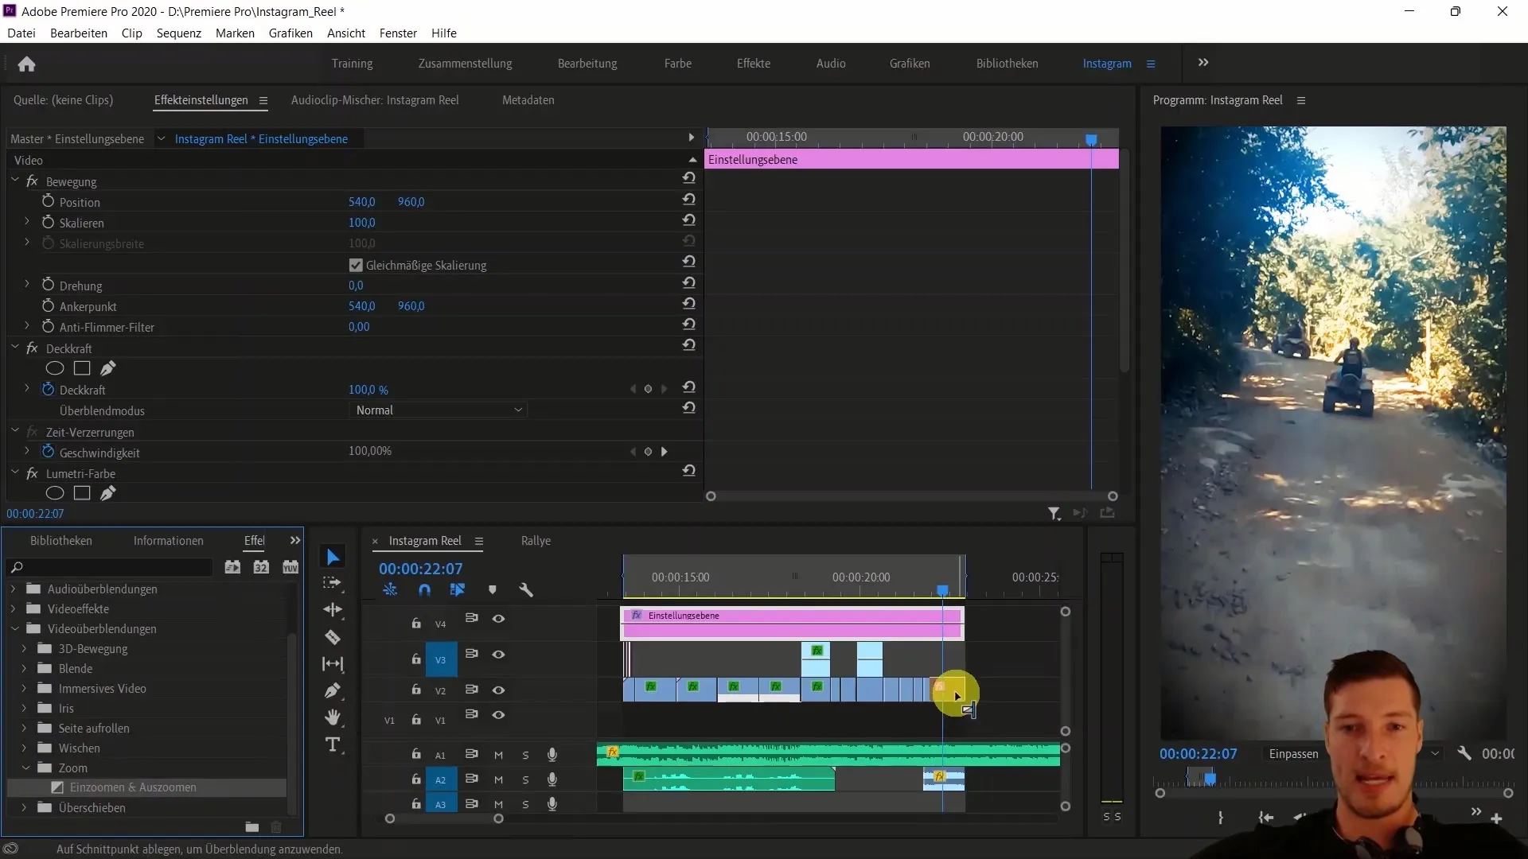Hide track V3 with eye icon
Screen dimensions: 1528x859
tap(498, 655)
